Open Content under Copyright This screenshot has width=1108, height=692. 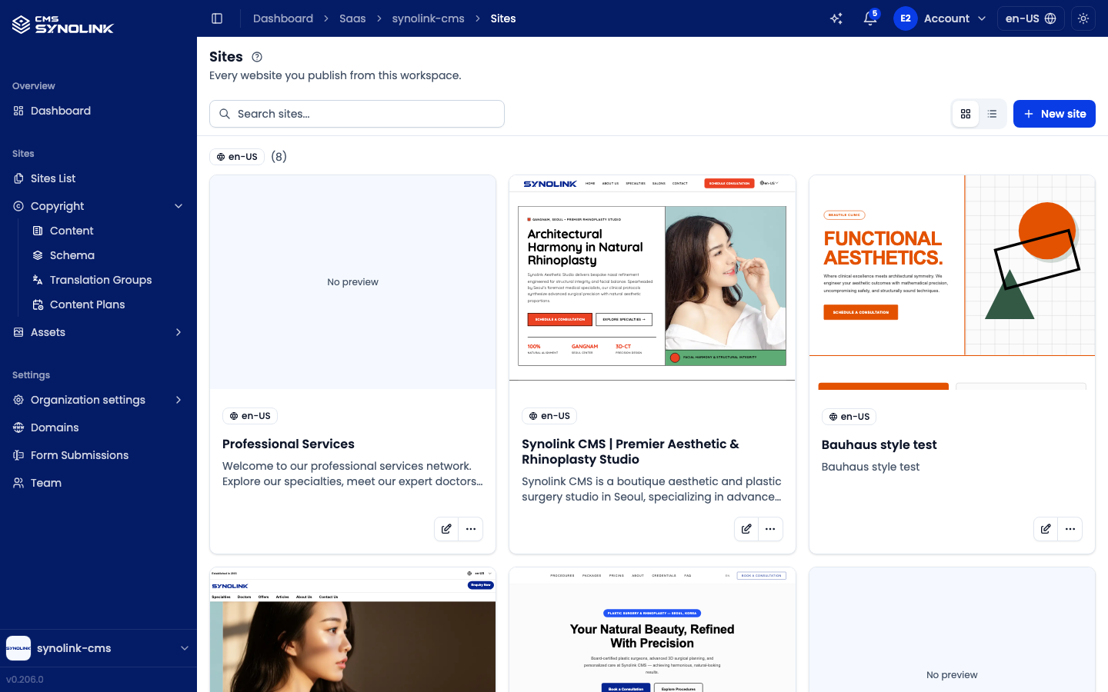108,231
